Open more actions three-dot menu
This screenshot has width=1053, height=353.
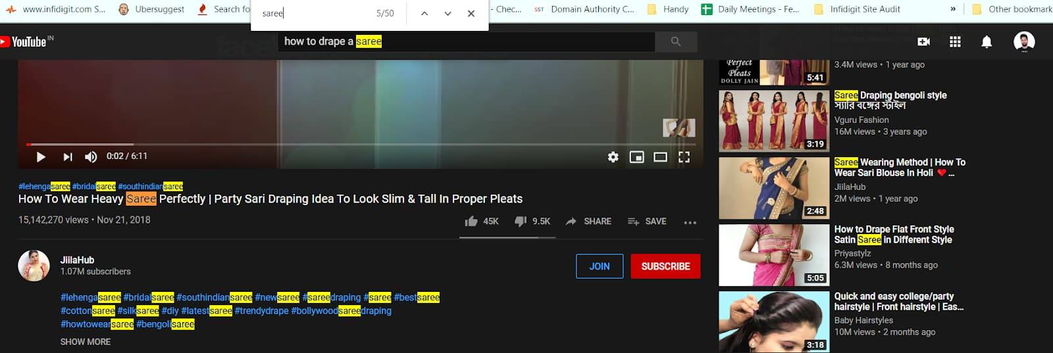(x=690, y=222)
